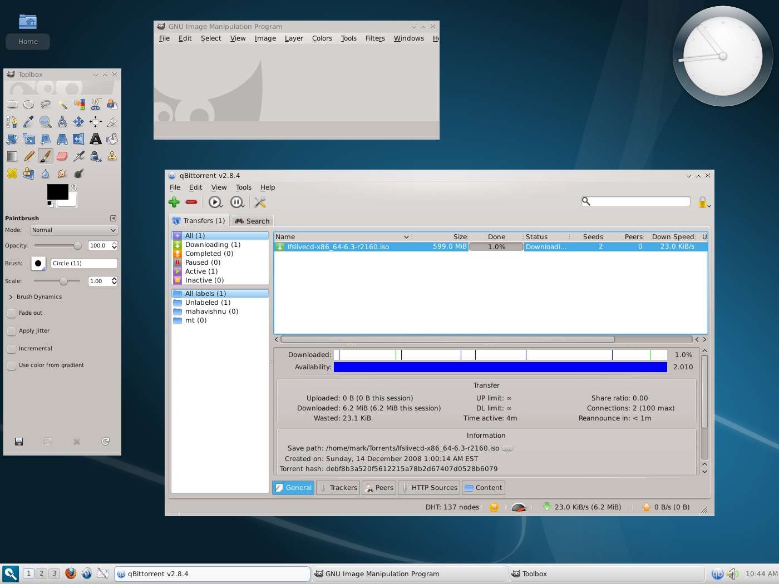Open Firefox from the taskbar launcher
Image resolution: width=779 pixels, height=584 pixels.
pyautogui.click(x=71, y=573)
